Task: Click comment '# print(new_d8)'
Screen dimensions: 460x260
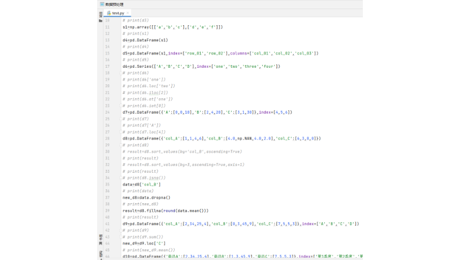Action: pos(140,204)
